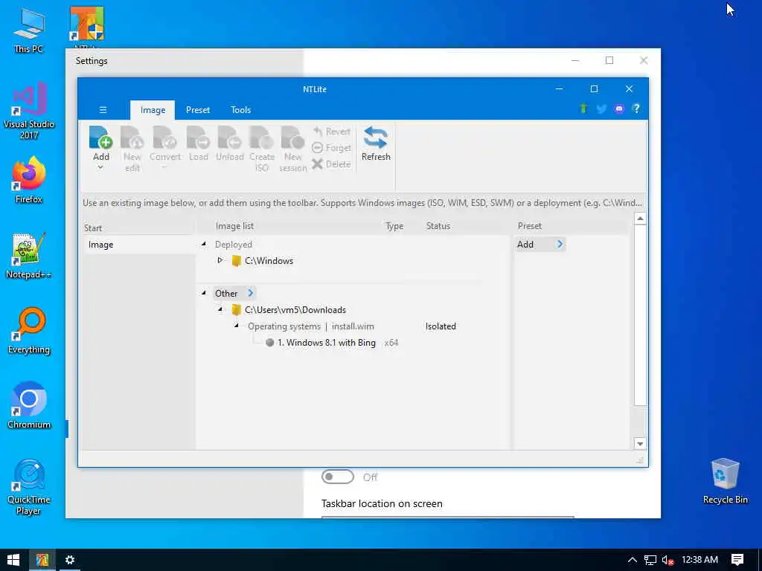Refresh the image list

point(376,143)
